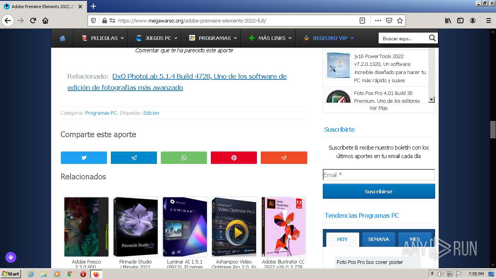
Task: Go to site home via house icon
Action: pyautogui.click(x=62, y=38)
